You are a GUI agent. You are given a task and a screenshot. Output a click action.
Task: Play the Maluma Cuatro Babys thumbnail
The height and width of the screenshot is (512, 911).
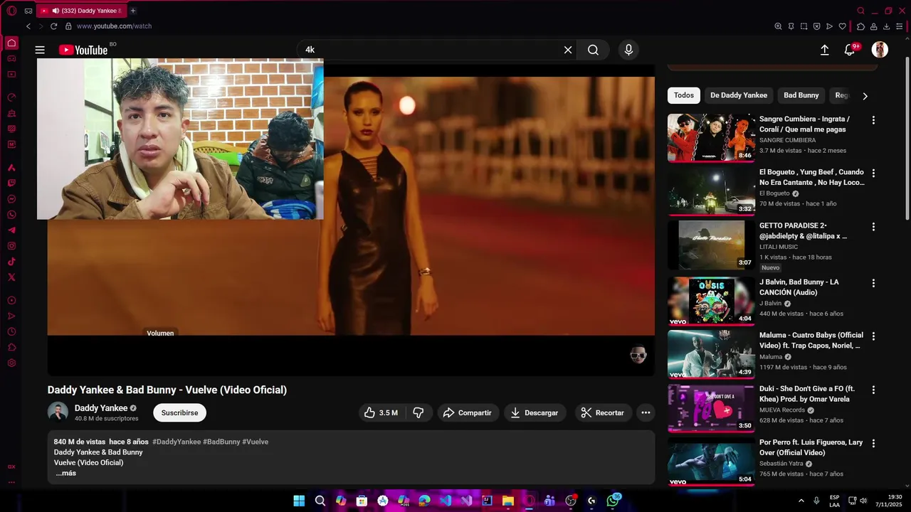711,354
